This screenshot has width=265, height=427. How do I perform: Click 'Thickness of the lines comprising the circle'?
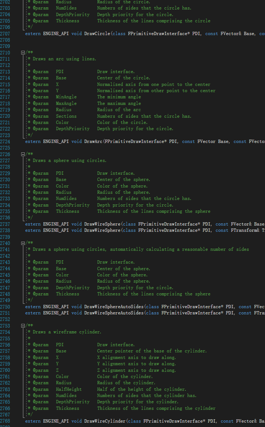coord(154,21)
